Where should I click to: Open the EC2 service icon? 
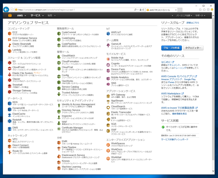[x=9, y=33]
